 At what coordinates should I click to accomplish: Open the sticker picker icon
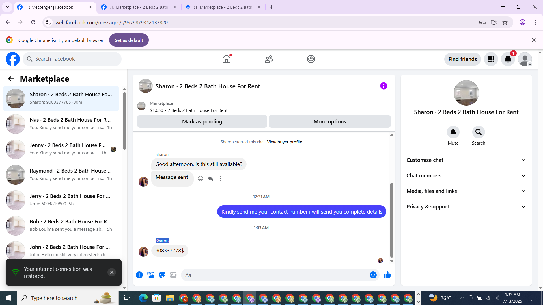point(162,275)
